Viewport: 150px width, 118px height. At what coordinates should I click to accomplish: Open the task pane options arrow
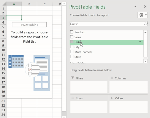[x=135, y=7]
